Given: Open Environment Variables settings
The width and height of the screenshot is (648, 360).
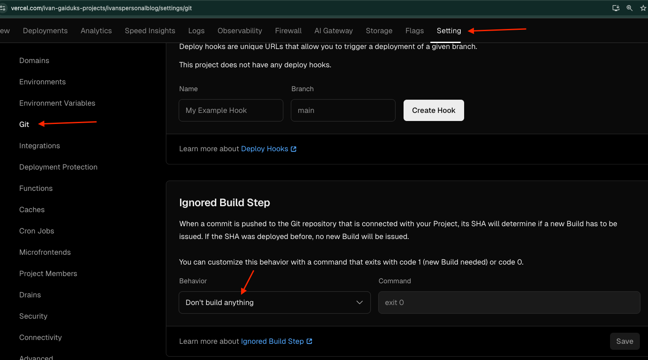Looking at the screenshot, I should 57,103.
